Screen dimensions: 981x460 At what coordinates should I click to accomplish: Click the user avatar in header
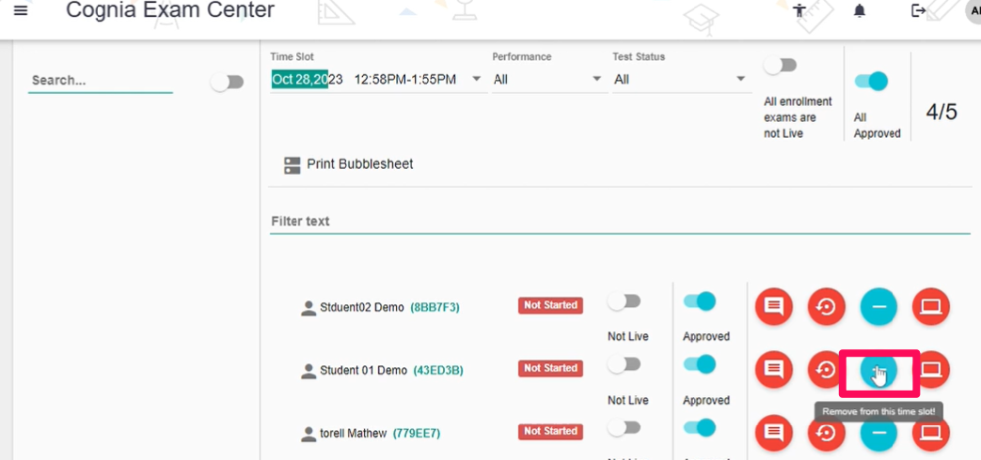pos(973,11)
